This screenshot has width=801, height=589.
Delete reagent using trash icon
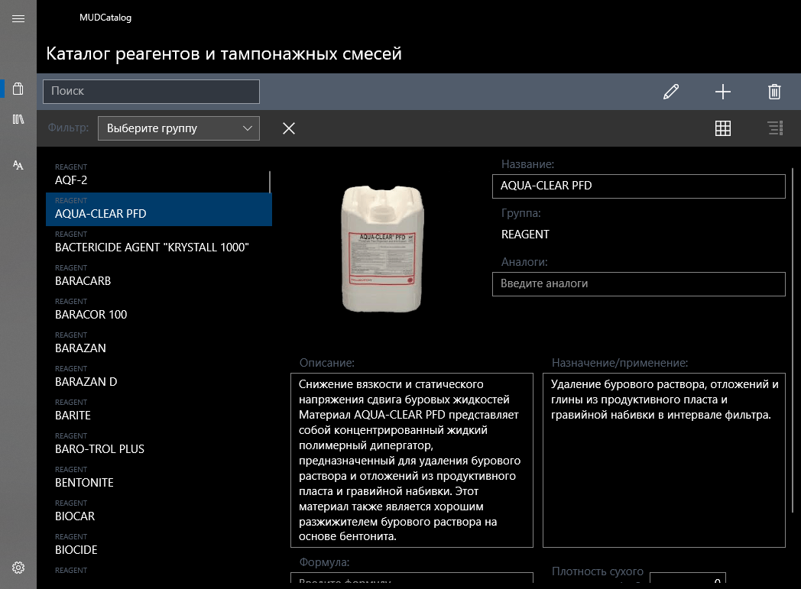coord(774,92)
